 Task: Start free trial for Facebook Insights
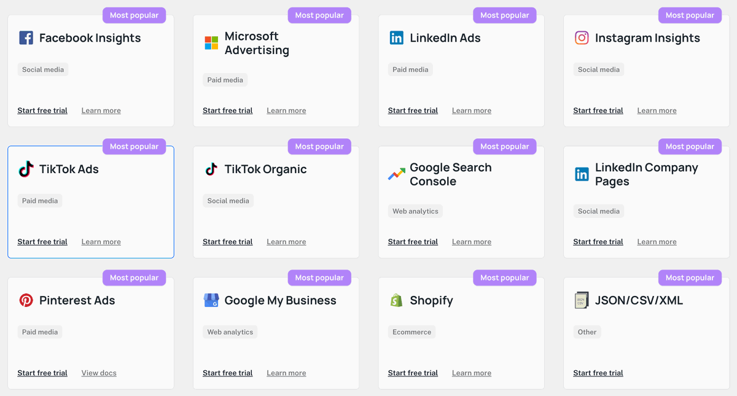pyautogui.click(x=42, y=110)
